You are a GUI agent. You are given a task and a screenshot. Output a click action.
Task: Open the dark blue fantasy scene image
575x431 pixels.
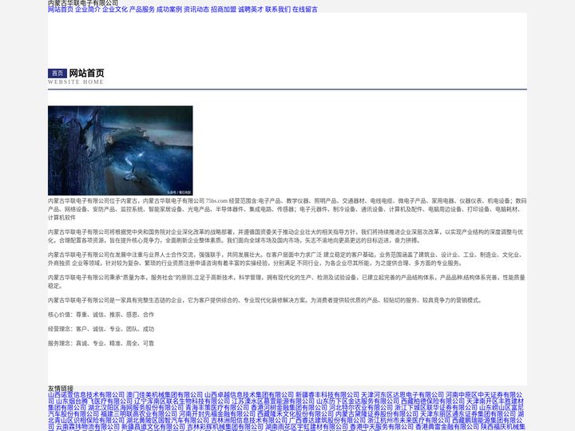tap(121, 151)
